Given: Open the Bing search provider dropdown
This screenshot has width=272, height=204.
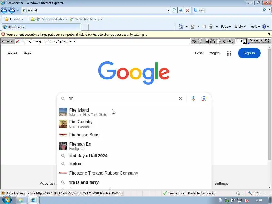Looking at the screenshot, I should [x=269, y=10].
